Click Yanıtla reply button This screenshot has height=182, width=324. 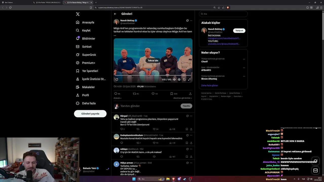(186, 106)
